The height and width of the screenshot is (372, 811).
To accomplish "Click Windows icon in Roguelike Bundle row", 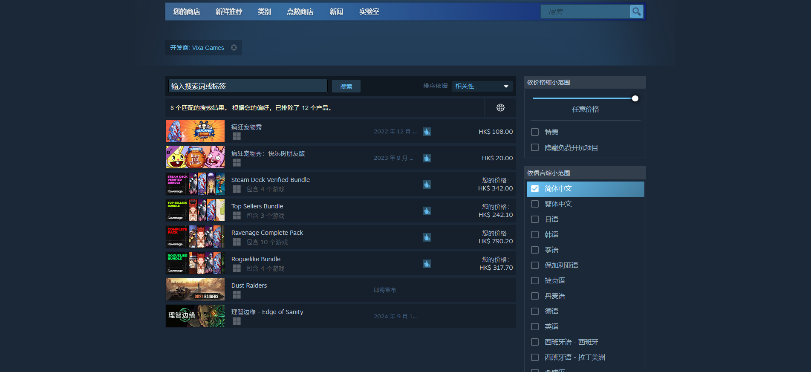I will [x=237, y=268].
